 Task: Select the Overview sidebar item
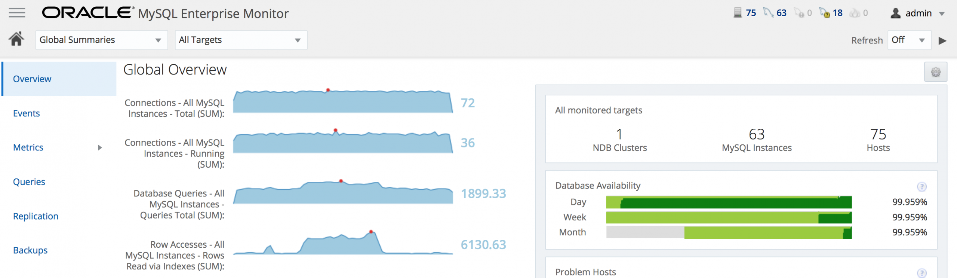click(59, 79)
